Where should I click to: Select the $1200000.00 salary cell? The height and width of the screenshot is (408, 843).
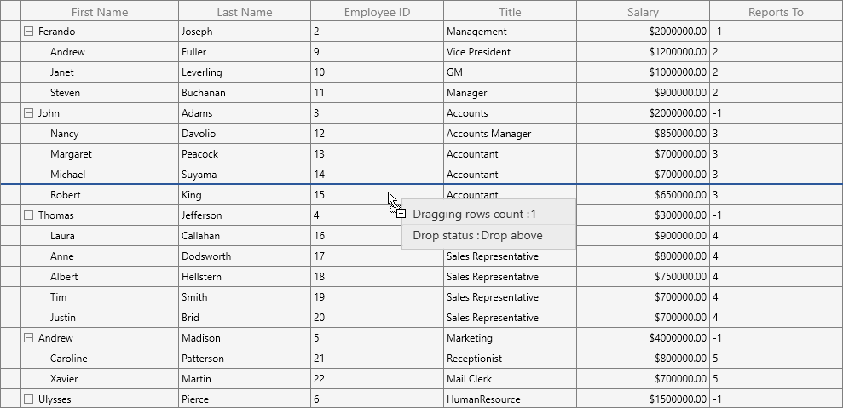pyautogui.click(x=643, y=52)
